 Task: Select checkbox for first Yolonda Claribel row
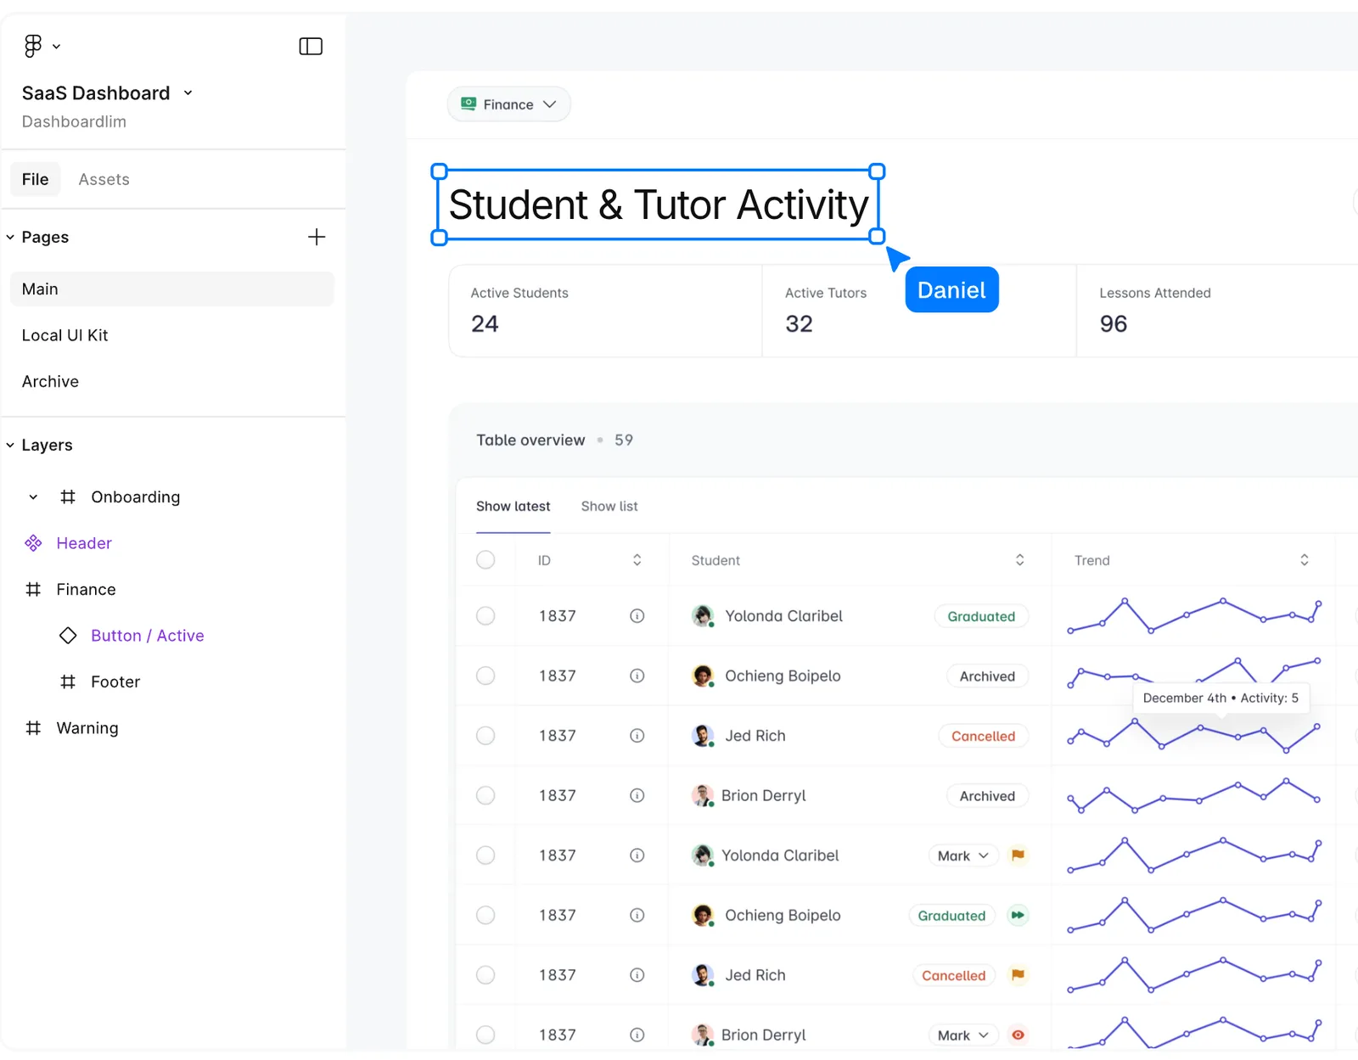(x=485, y=616)
